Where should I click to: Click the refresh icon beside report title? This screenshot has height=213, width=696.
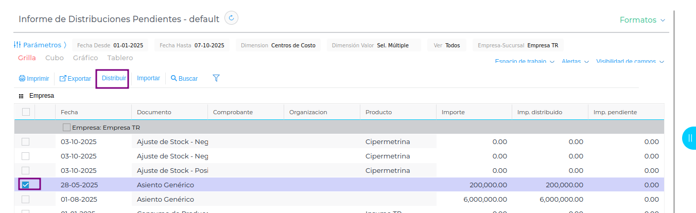232,19
